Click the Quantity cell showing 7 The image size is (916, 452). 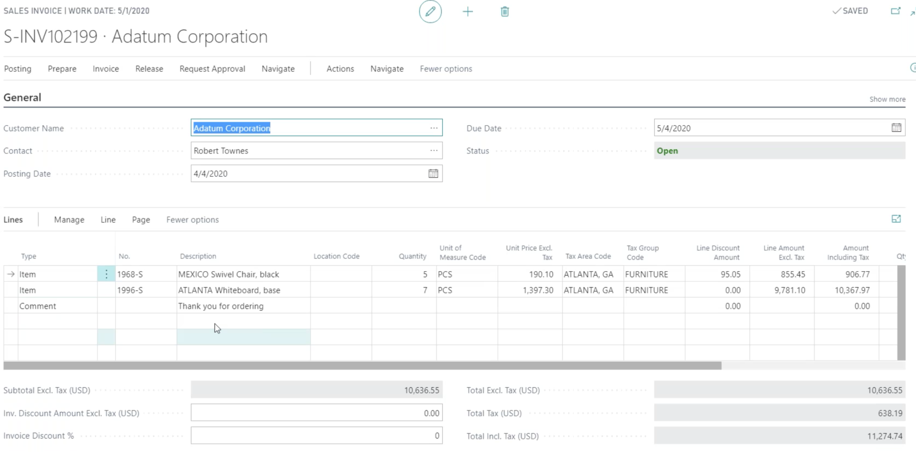(x=404, y=290)
